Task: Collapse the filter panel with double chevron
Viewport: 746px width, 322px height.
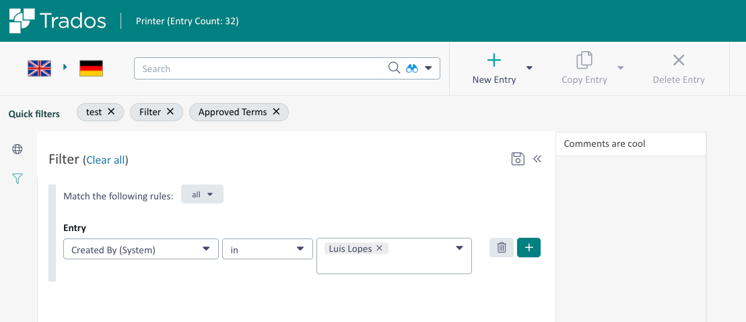Action: click(537, 159)
